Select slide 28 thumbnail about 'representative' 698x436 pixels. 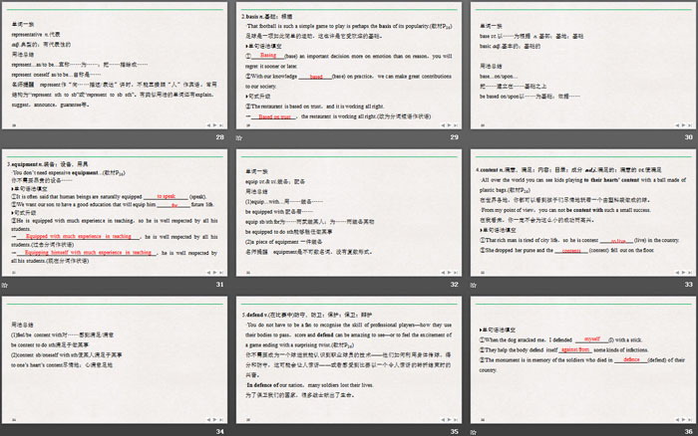coord(115,66)
